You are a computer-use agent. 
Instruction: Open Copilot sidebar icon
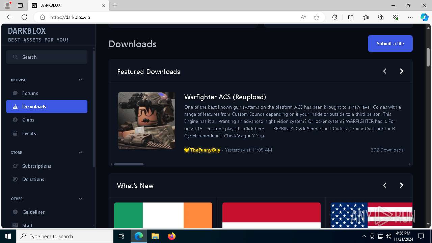(x=425, y=17)
